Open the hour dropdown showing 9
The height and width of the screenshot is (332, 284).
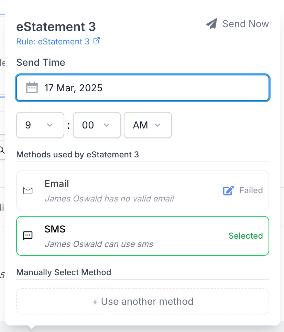pos(40,125)
